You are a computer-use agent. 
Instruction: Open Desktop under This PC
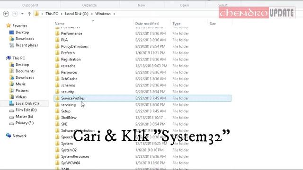[22, 65]
